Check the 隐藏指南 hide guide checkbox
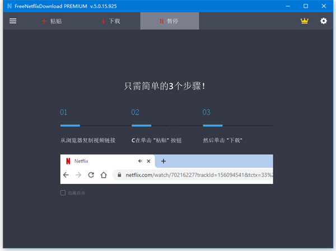336x251 pixels. 63,193
